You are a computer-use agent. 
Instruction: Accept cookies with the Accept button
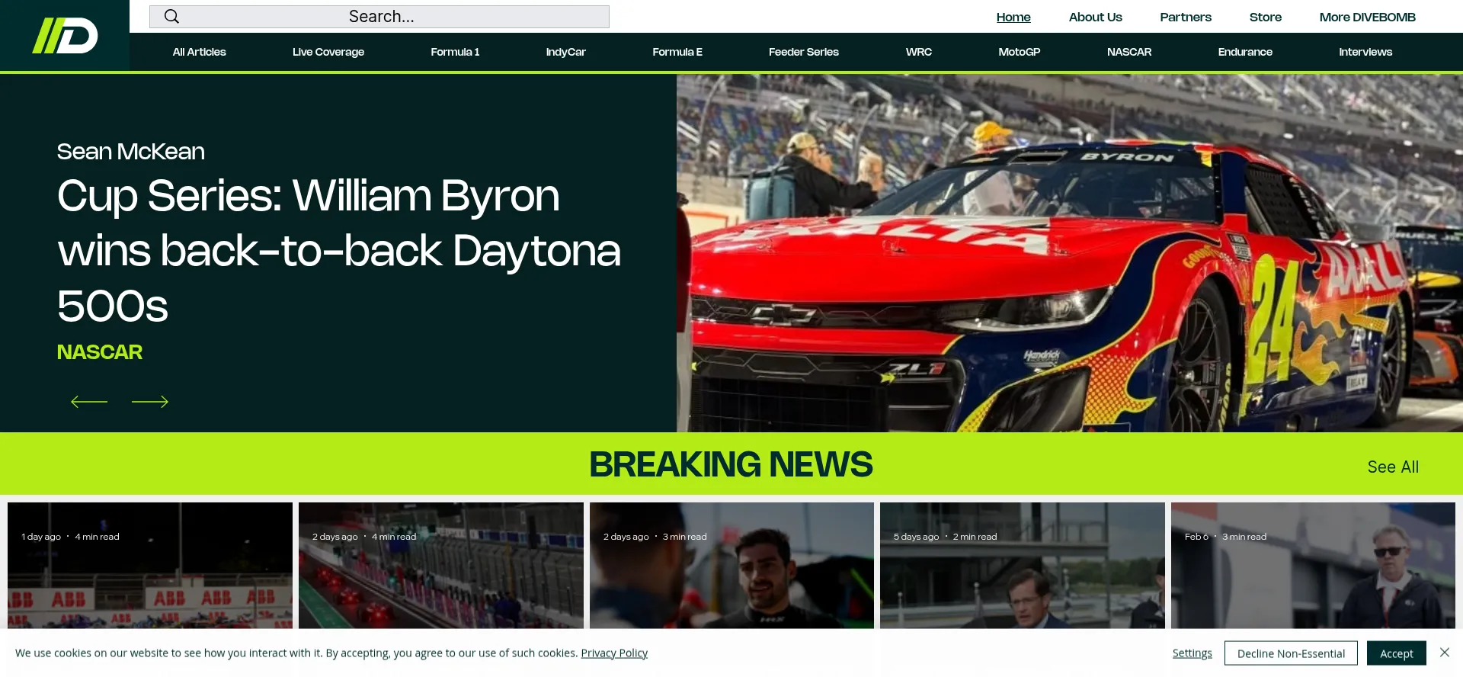pos(1396,653)
